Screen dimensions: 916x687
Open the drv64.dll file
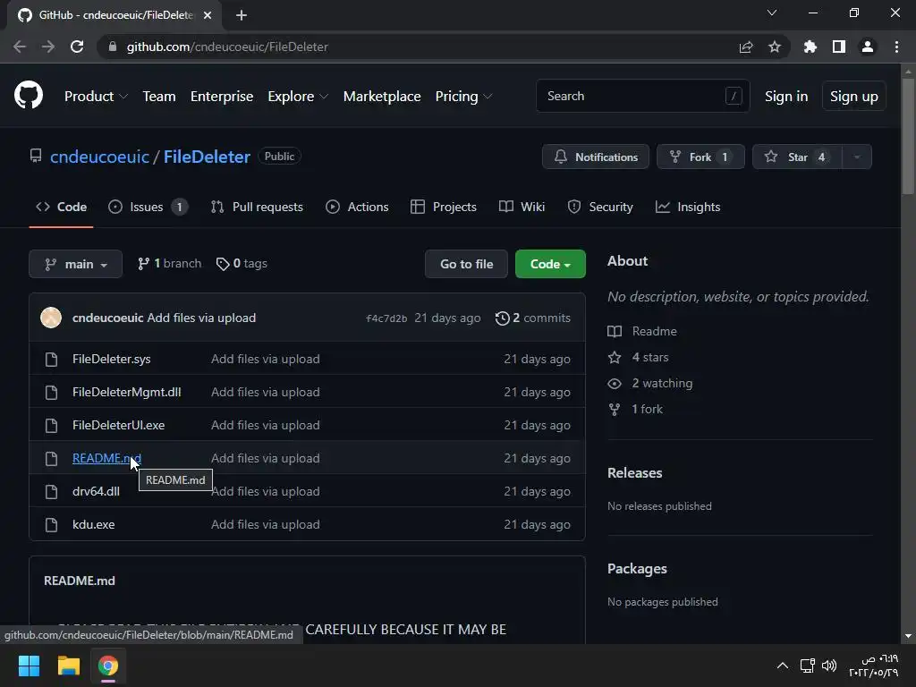coord(96,491)
